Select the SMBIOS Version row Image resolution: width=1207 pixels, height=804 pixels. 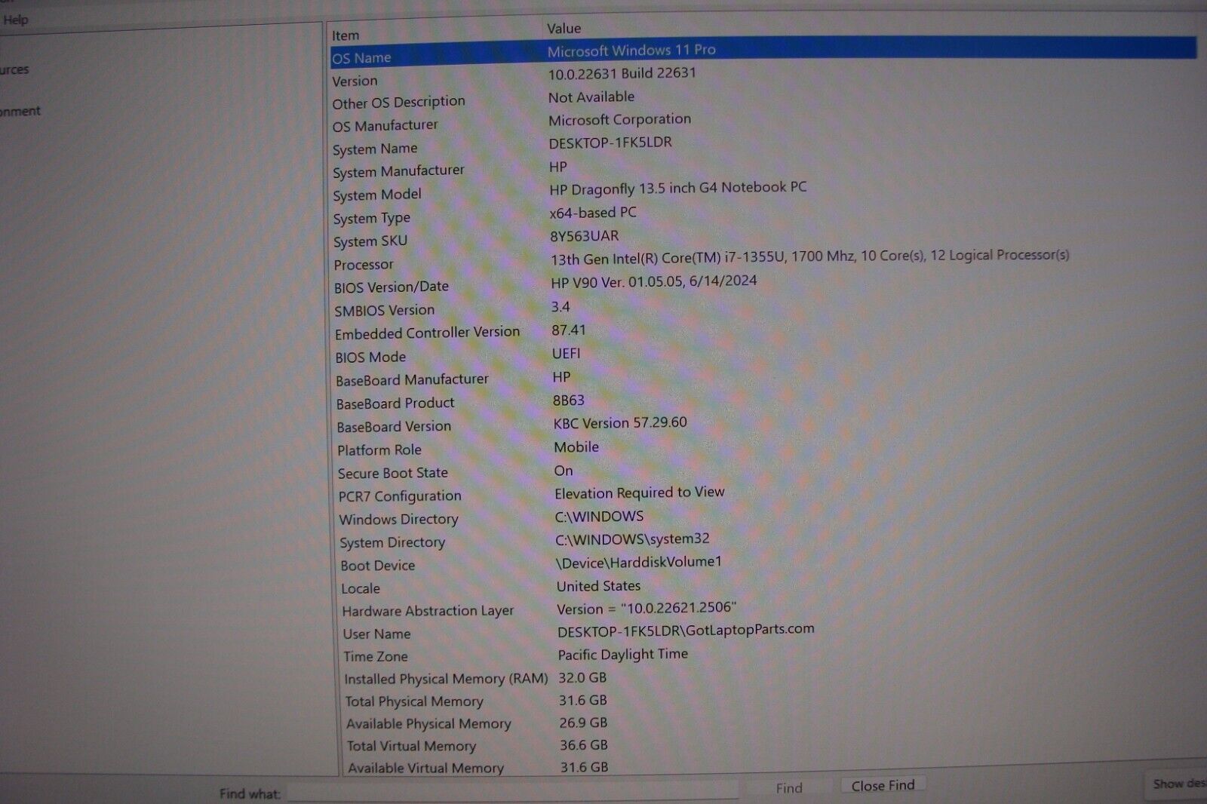point(763,308)
